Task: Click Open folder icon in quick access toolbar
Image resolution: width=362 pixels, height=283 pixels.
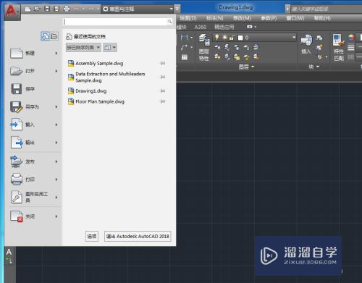Action: point(37,9)
